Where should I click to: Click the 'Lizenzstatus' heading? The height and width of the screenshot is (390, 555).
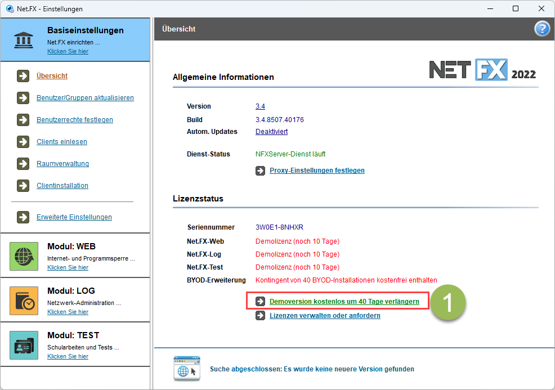point(198,199)
